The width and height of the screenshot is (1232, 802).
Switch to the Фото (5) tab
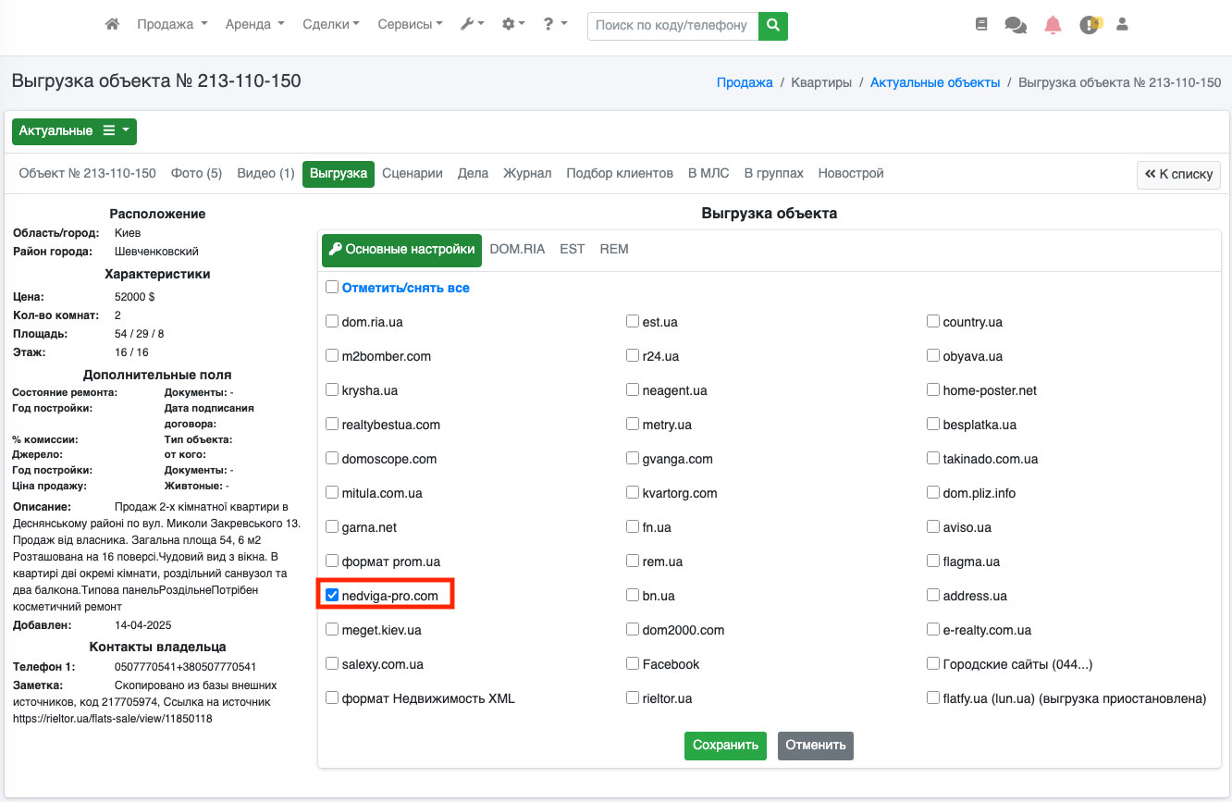(196, 173)
